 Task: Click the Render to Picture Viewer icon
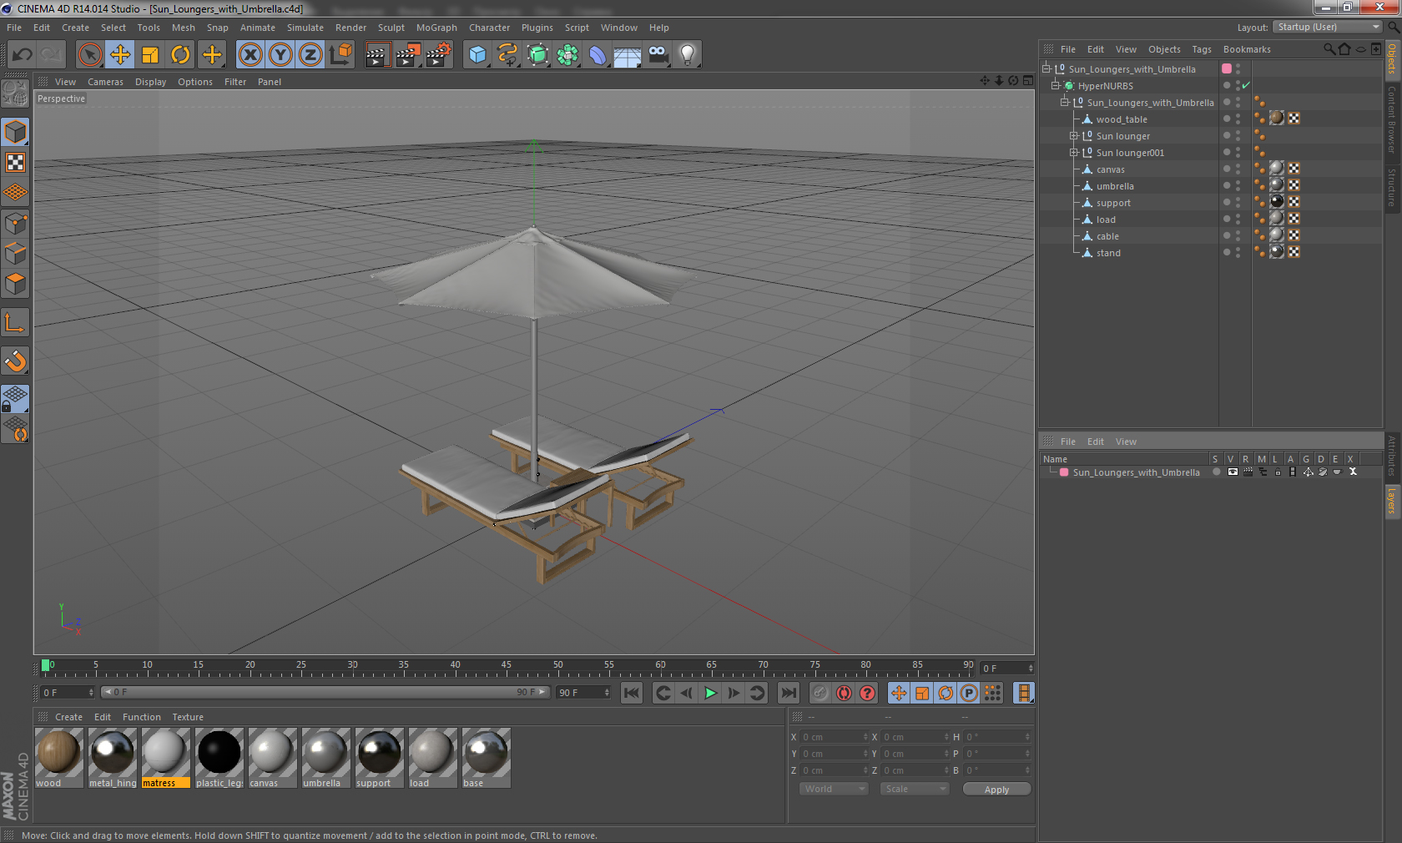408,55
